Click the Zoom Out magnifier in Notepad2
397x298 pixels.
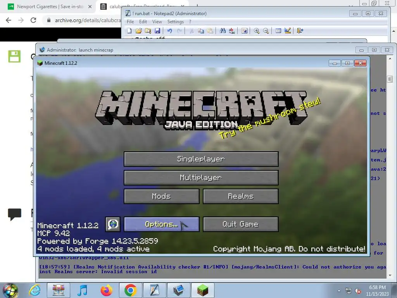coord(266,31)
